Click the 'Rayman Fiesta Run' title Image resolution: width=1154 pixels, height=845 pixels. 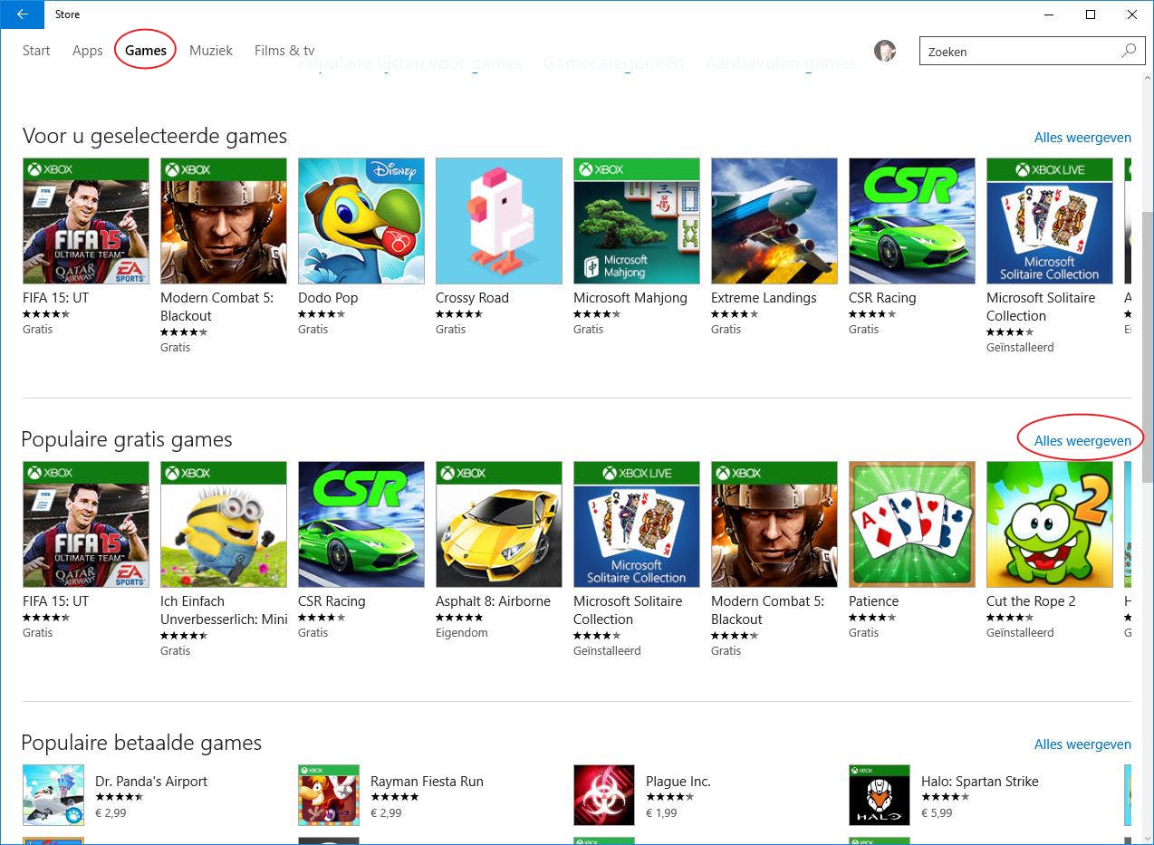point(427,782)
